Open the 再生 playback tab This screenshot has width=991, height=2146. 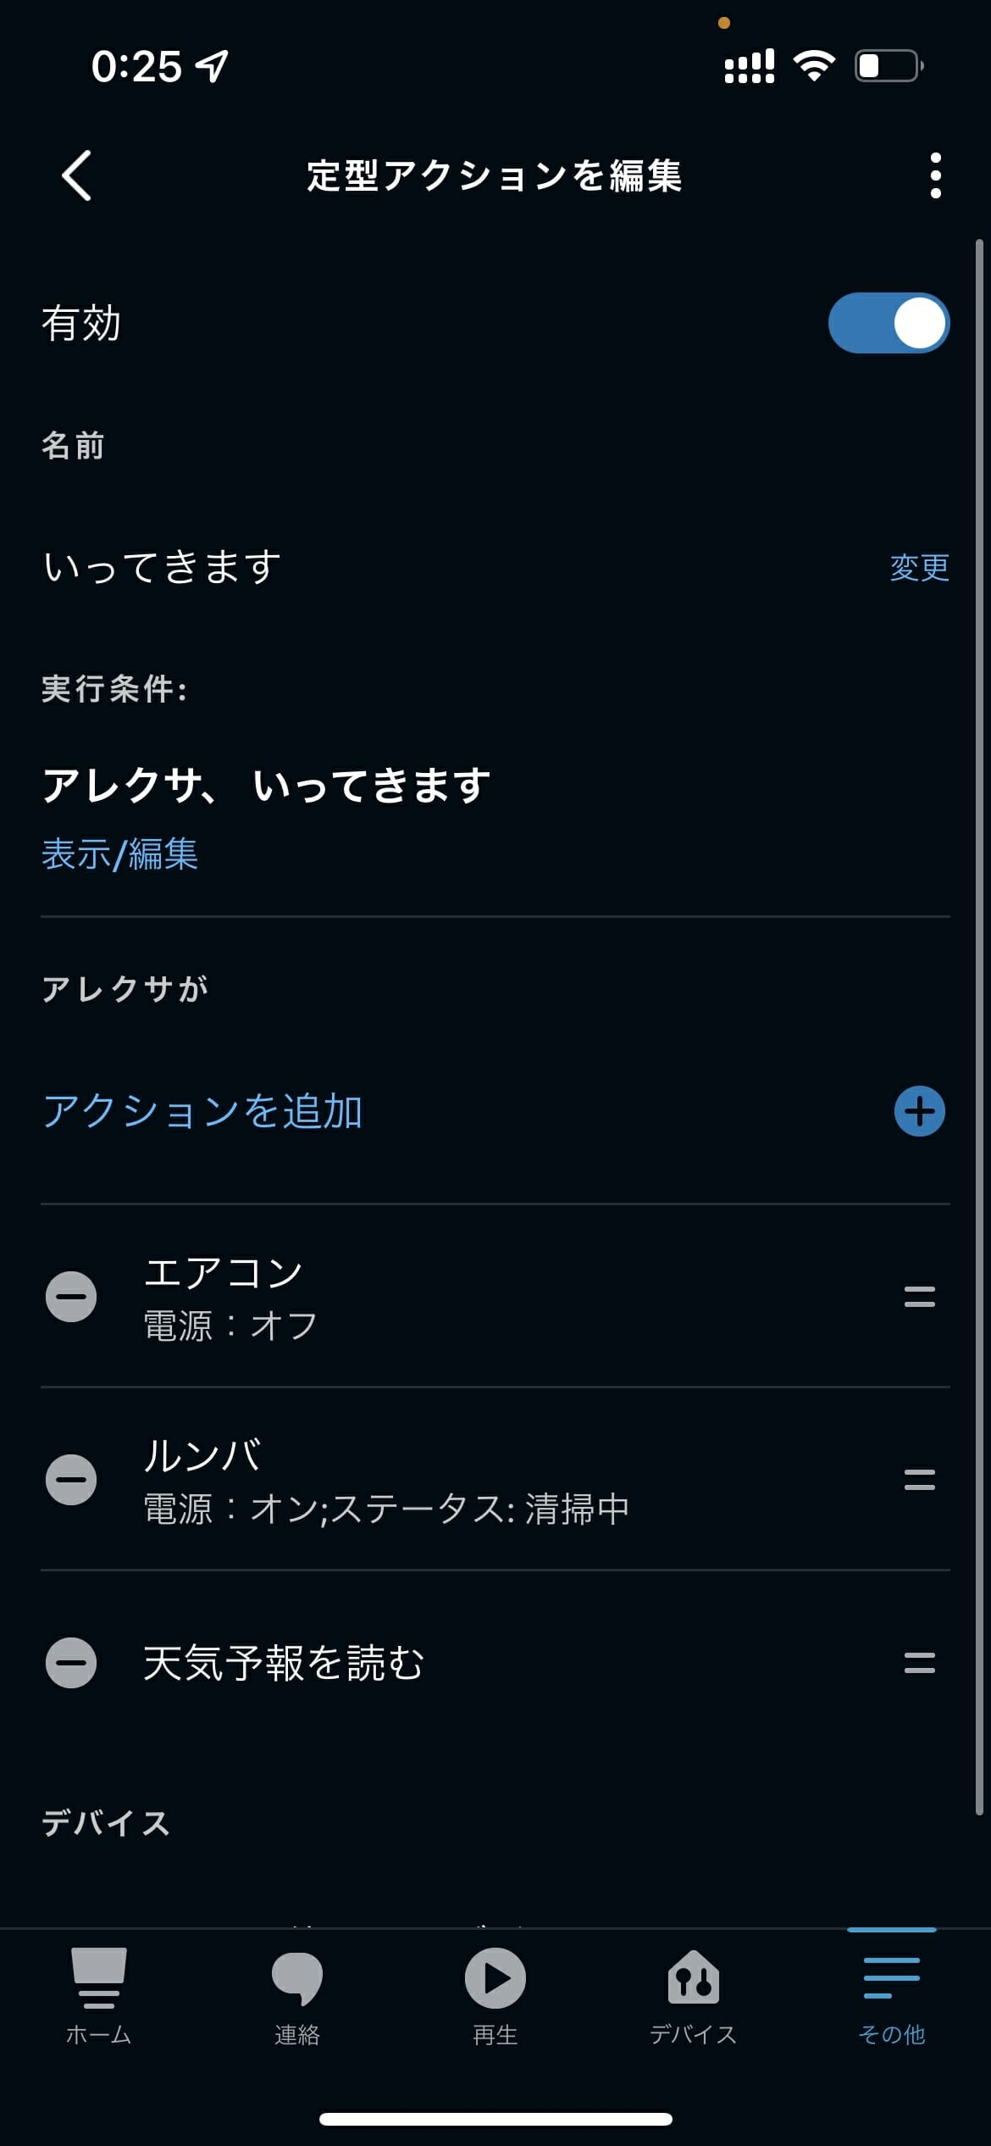click(495, 1997)
